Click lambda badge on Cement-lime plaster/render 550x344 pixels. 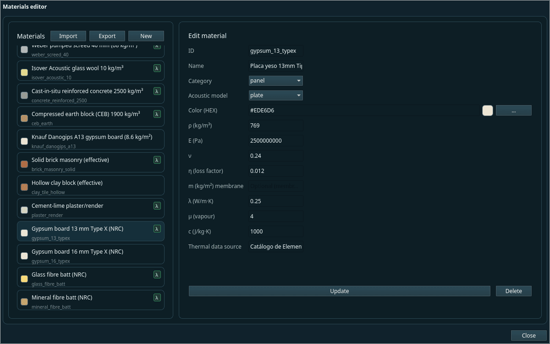[x=157, y=206]
